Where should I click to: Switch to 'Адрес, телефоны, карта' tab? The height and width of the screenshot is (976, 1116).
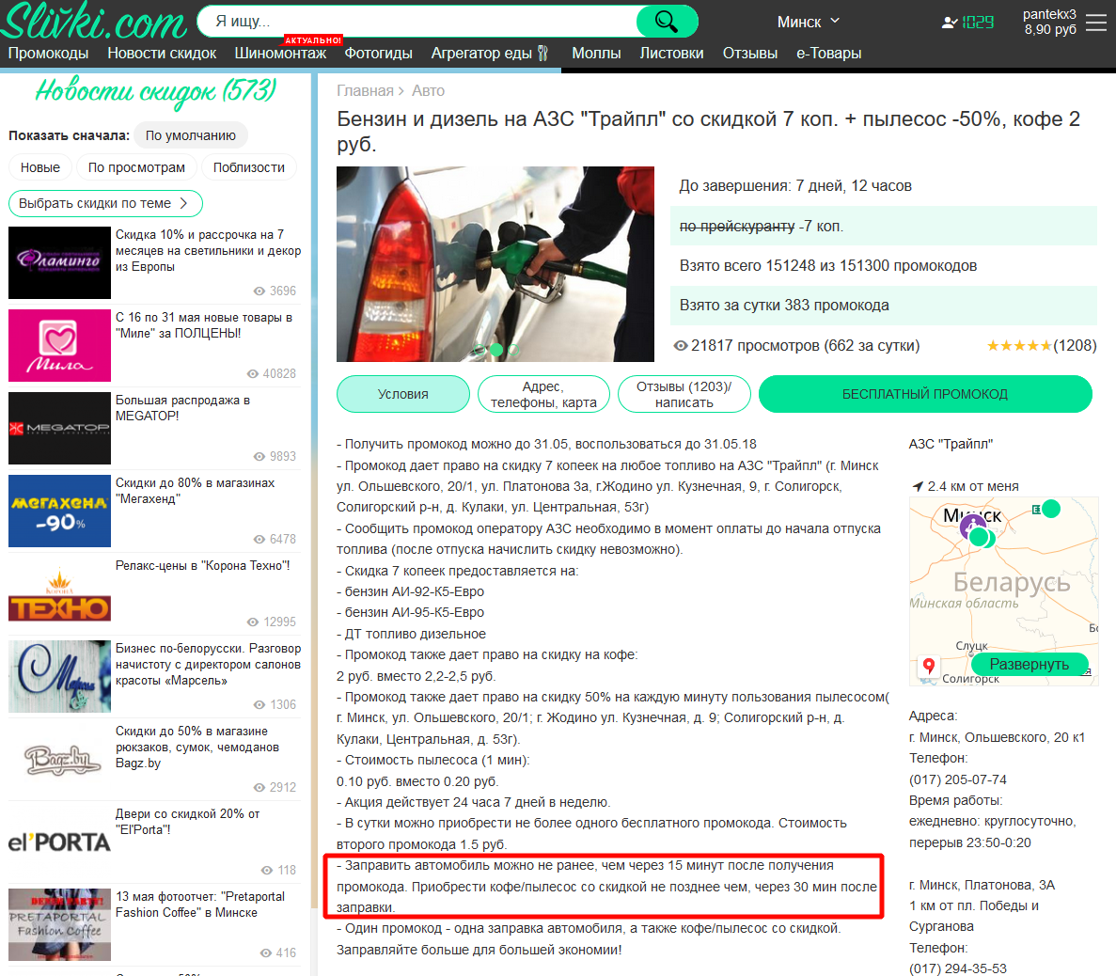click(x=543, y=394)
